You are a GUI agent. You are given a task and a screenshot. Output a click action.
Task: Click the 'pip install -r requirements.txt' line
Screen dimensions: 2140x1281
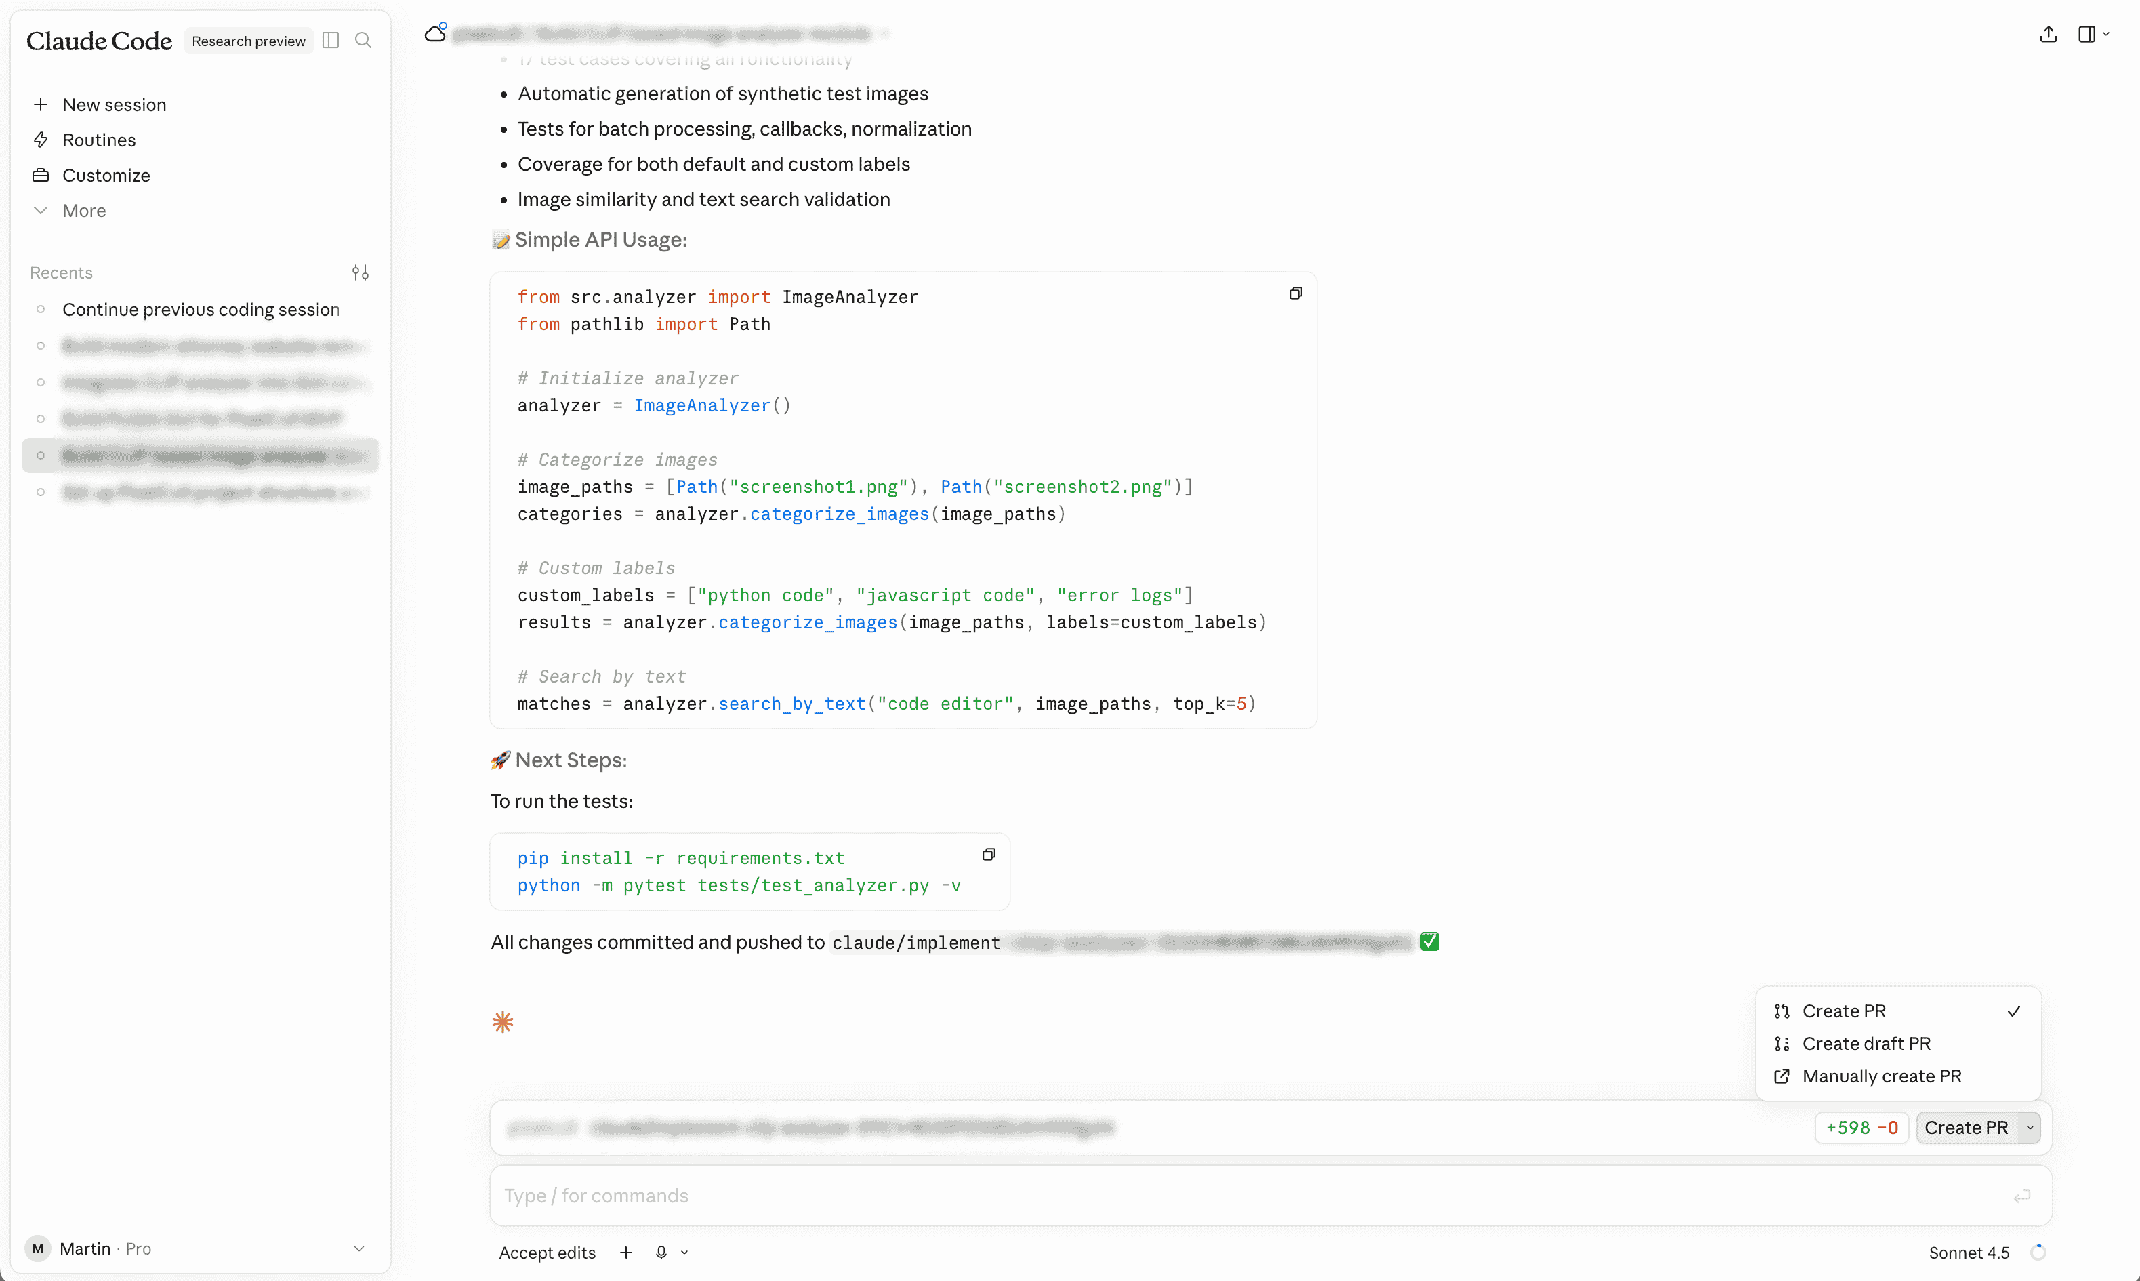coord(681,858)
